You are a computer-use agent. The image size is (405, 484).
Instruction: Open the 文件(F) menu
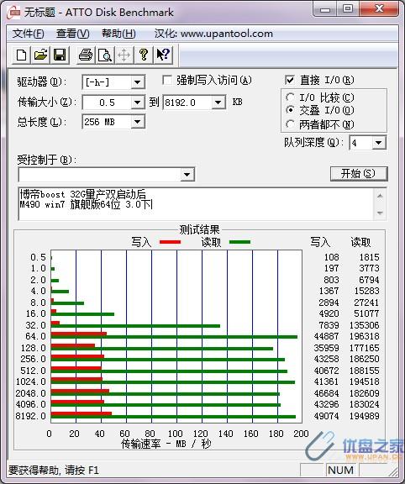click(28, 34)
